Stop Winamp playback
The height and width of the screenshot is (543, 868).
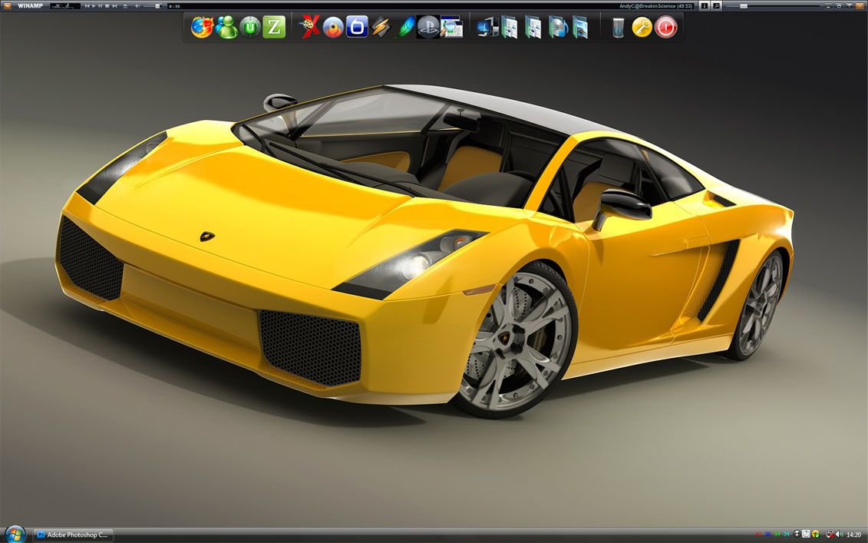click(x=107, y=6)
